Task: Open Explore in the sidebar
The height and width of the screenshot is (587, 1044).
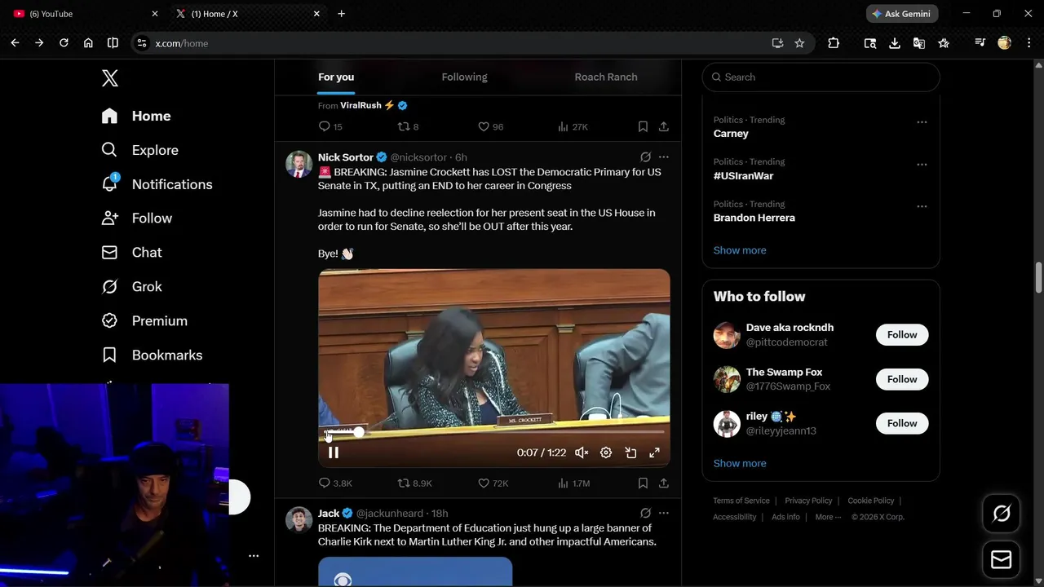Action: tap(139, 150)
